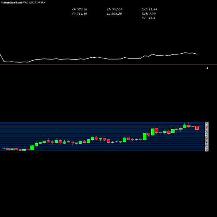The height and width of the screenshot is (217, 217).
Task: Select the close value 'C: 514.10'
Action: pyautogui.click(x=80, y=13)
